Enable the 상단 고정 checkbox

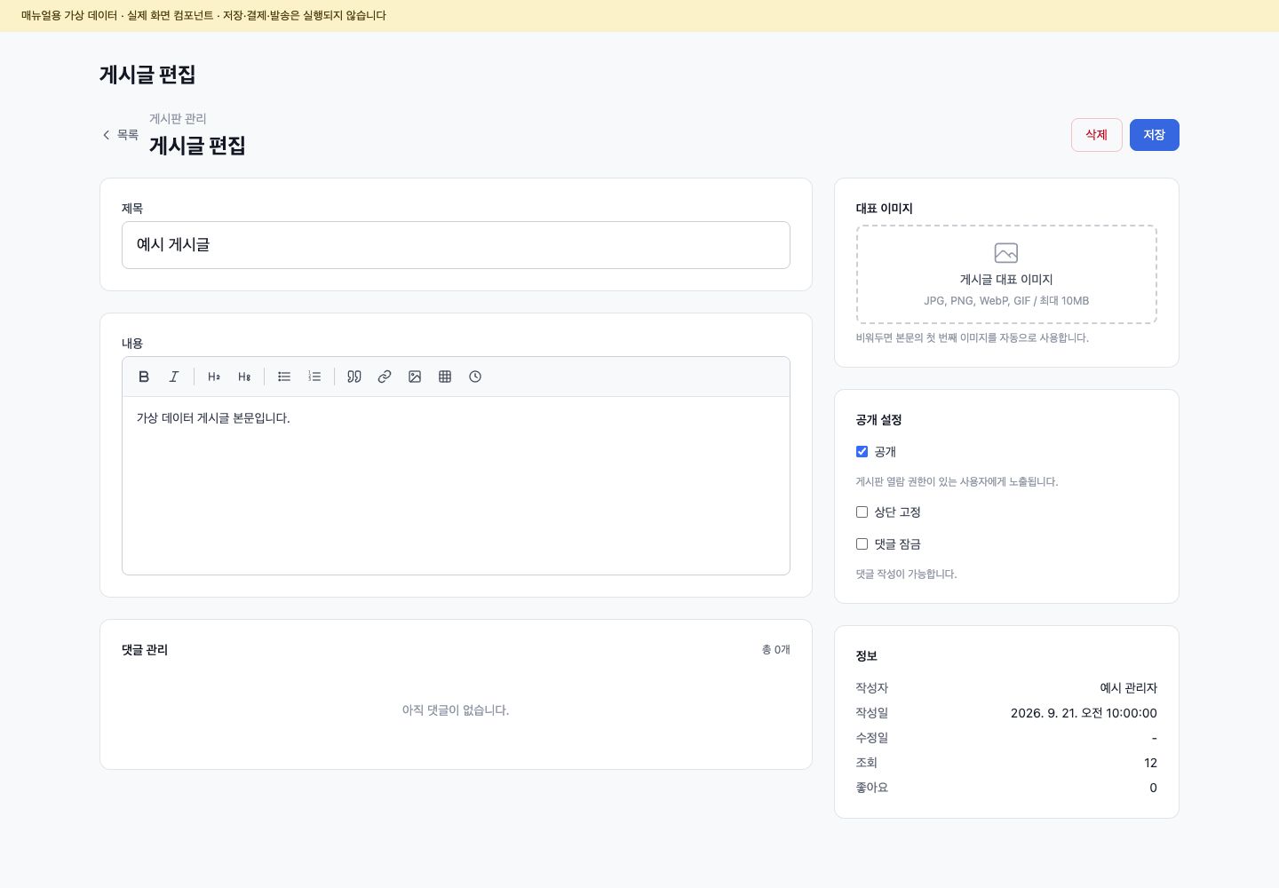tap(862, 511)
